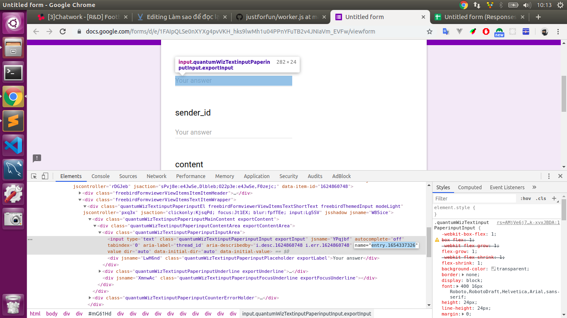Collapse the freebirdFormviewerViewItemsTextItemWrapper div node
Viewport: 567px width, 318px height.
coord(80,200)
